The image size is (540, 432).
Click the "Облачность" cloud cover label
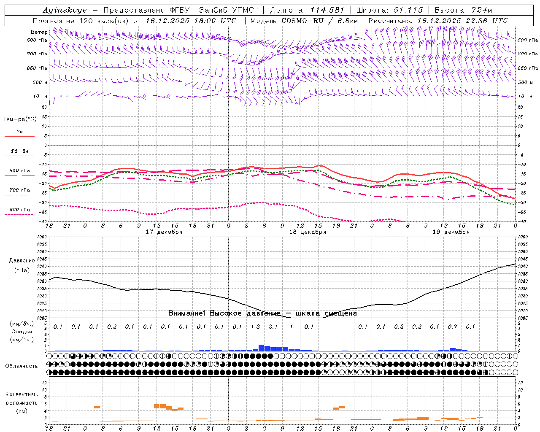(22, 366)
